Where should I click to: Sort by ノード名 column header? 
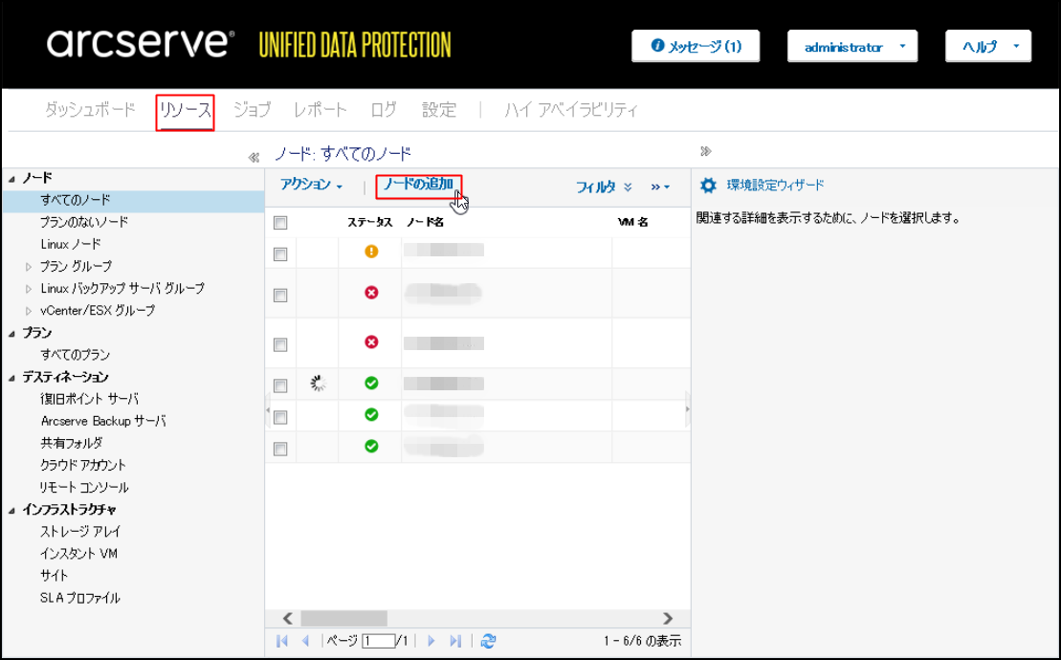pyautogui.click(x=425, y=222)
